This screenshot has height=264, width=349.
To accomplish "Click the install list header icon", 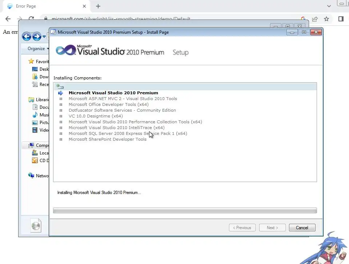I will [x=60, y=86].
